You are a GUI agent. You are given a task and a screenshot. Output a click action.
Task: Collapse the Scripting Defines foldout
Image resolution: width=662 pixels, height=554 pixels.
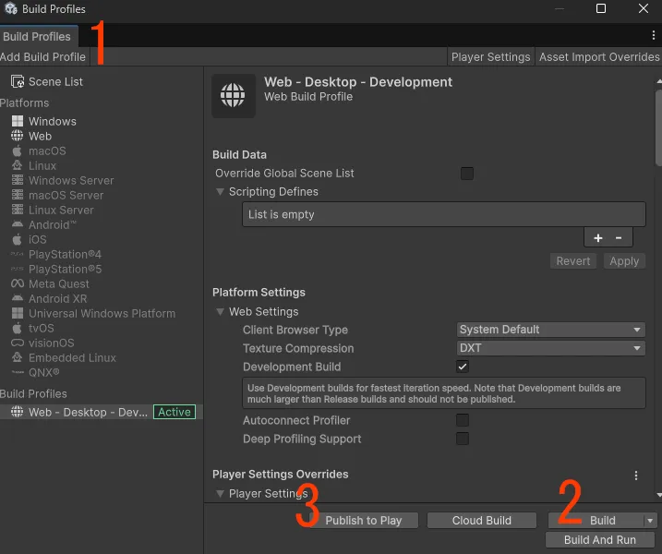[x=220, y=192]
